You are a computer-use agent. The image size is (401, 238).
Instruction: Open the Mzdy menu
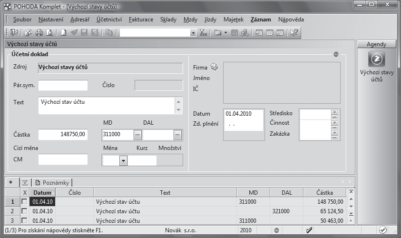coord(190,20)
